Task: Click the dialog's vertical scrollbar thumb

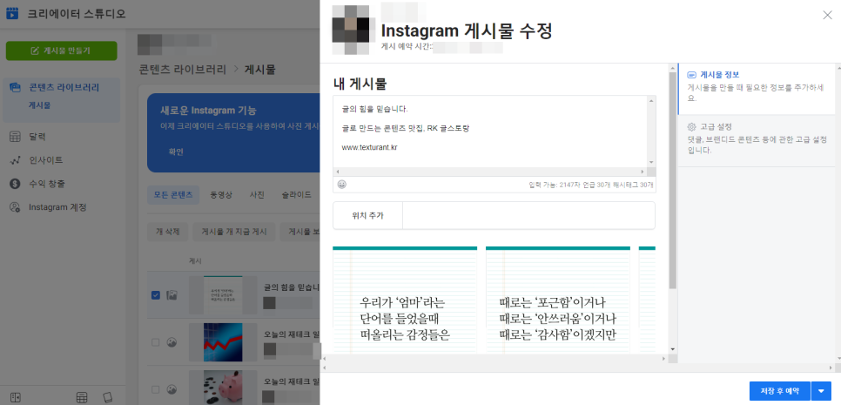Action: pyautogui.click(x=673, y=179)
